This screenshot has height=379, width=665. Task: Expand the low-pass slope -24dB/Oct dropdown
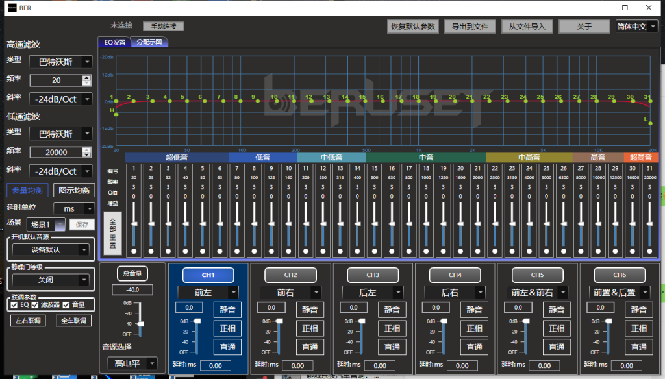[60, 171]
